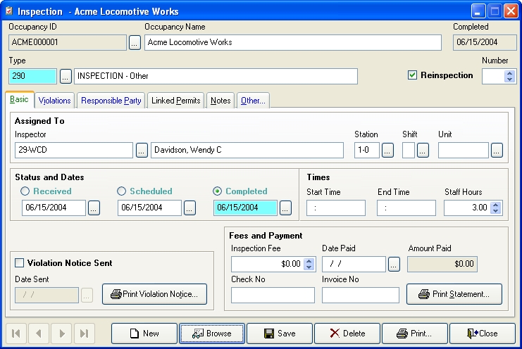Click Print Violation Notice button
Image resolution: width=522 pixels, height=349 pixels.
[x=154, y=294]
